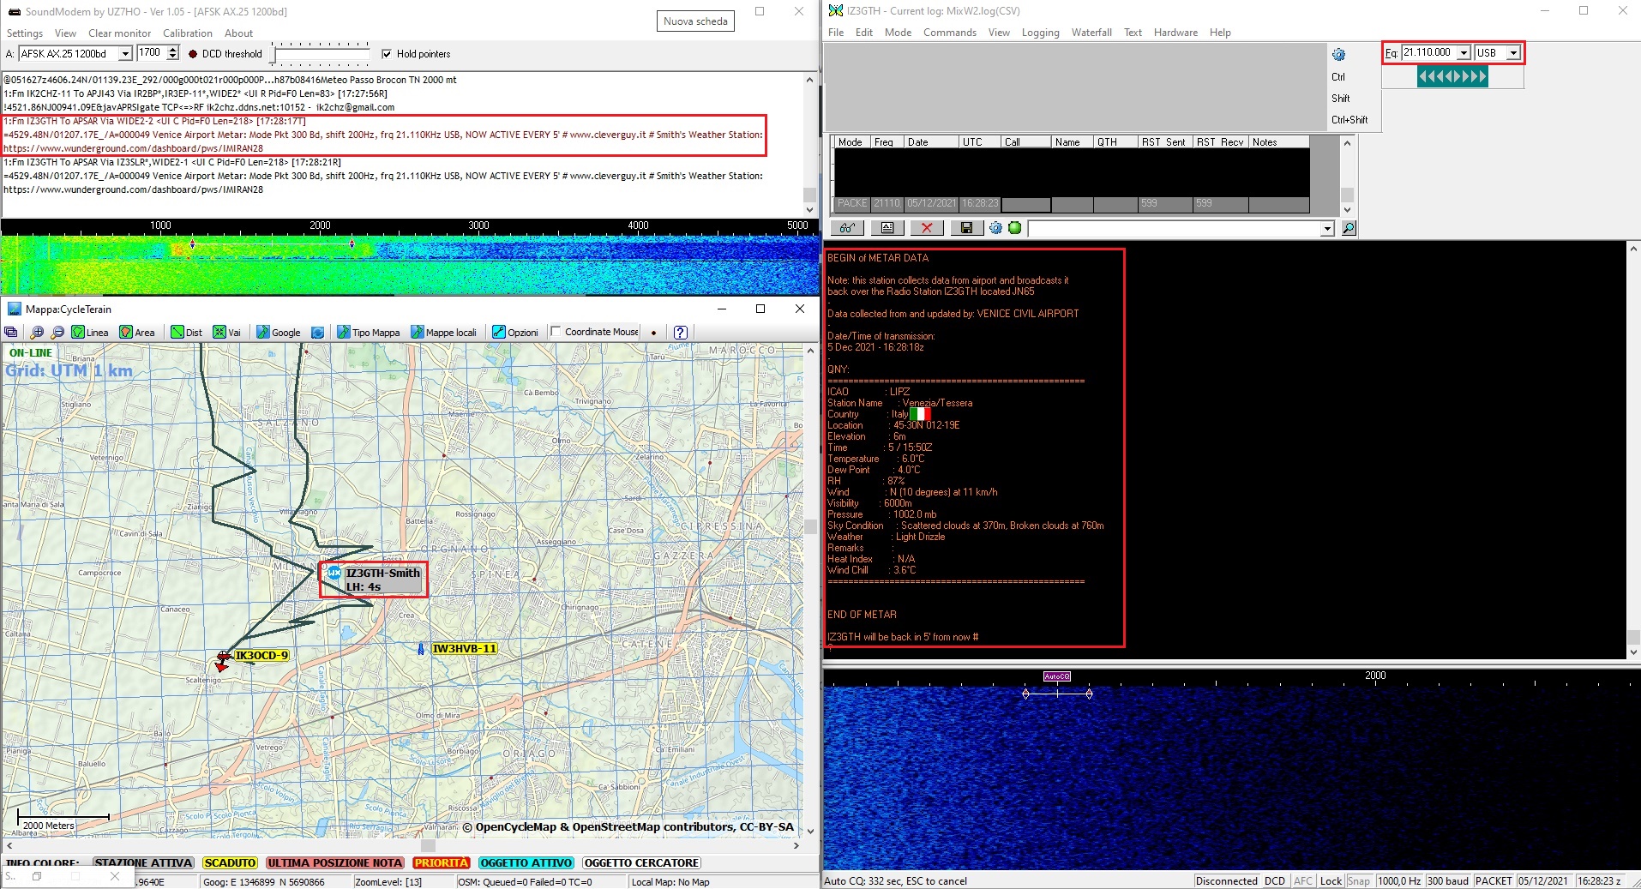
Task: Click the teal frequency tuning arrows bar
Action: coord(1452,76)
